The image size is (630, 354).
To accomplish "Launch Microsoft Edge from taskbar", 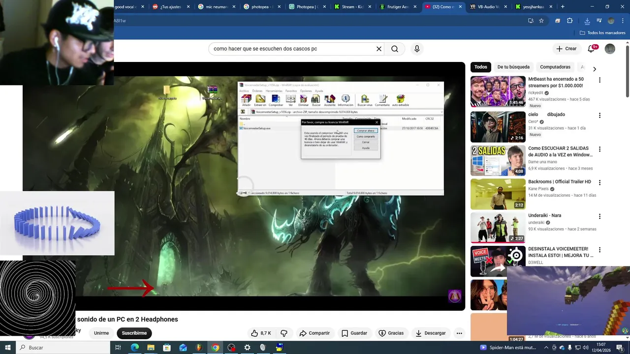I will tap(134, 348).
